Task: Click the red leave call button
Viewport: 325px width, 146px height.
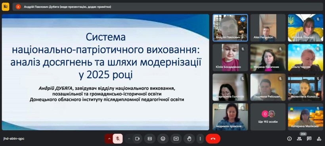Action: (x=213, y=139)
